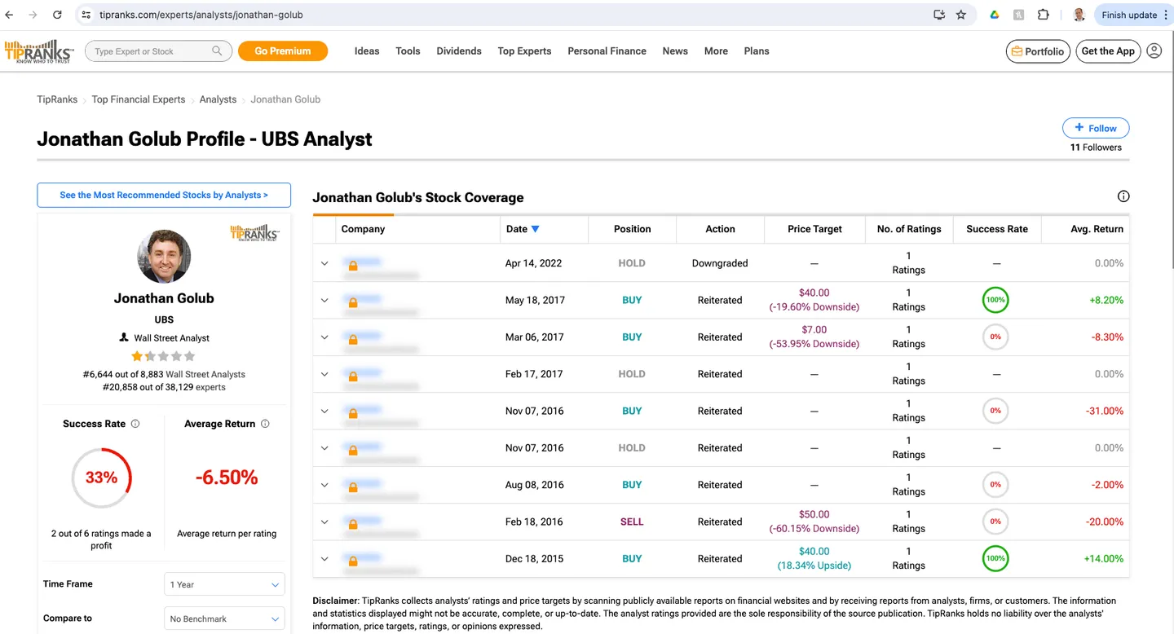1174x634 pixels.
Task: Click Get the App button
Action: [1108, 51]
